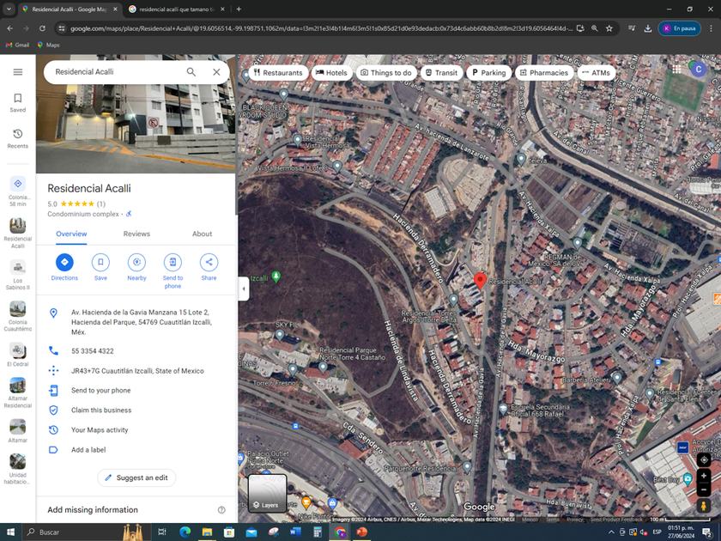Screen dimensions: 721x541
Task: Click the Suggest an edit button
Action: coord(136,477)
